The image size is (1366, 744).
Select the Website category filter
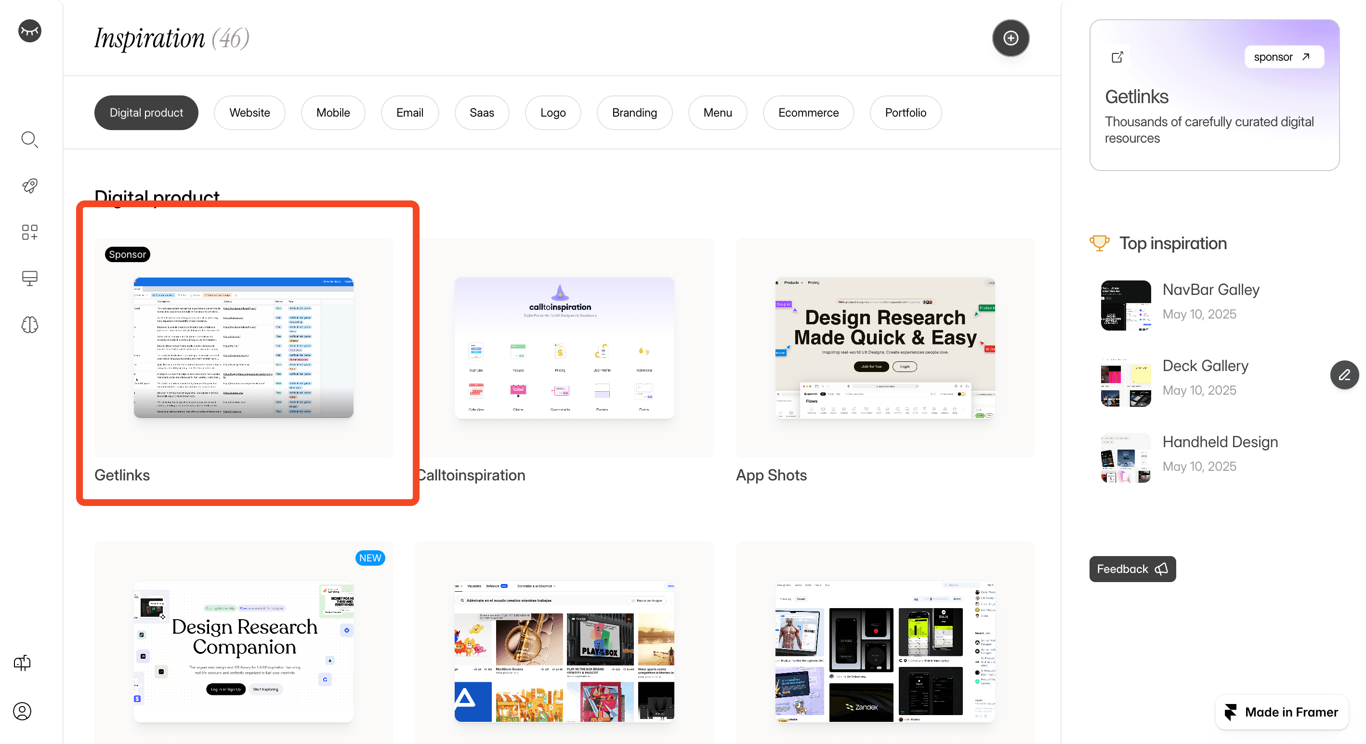[x=249, y=112]
